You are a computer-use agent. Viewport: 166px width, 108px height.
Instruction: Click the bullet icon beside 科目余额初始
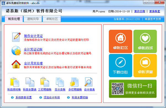68,98
